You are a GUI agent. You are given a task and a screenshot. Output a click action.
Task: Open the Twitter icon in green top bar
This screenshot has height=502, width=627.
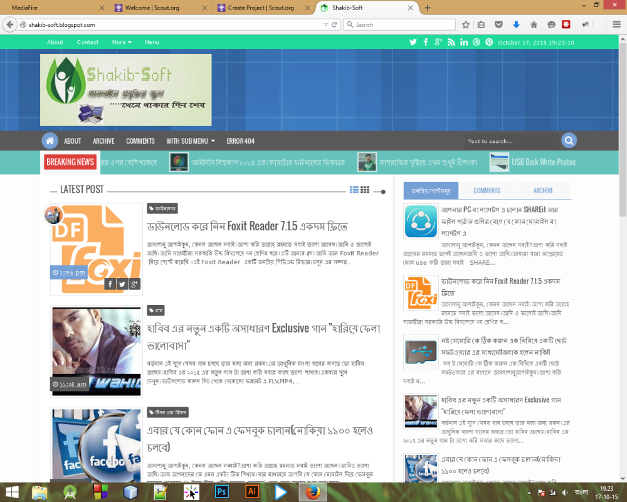pos(413,42)
